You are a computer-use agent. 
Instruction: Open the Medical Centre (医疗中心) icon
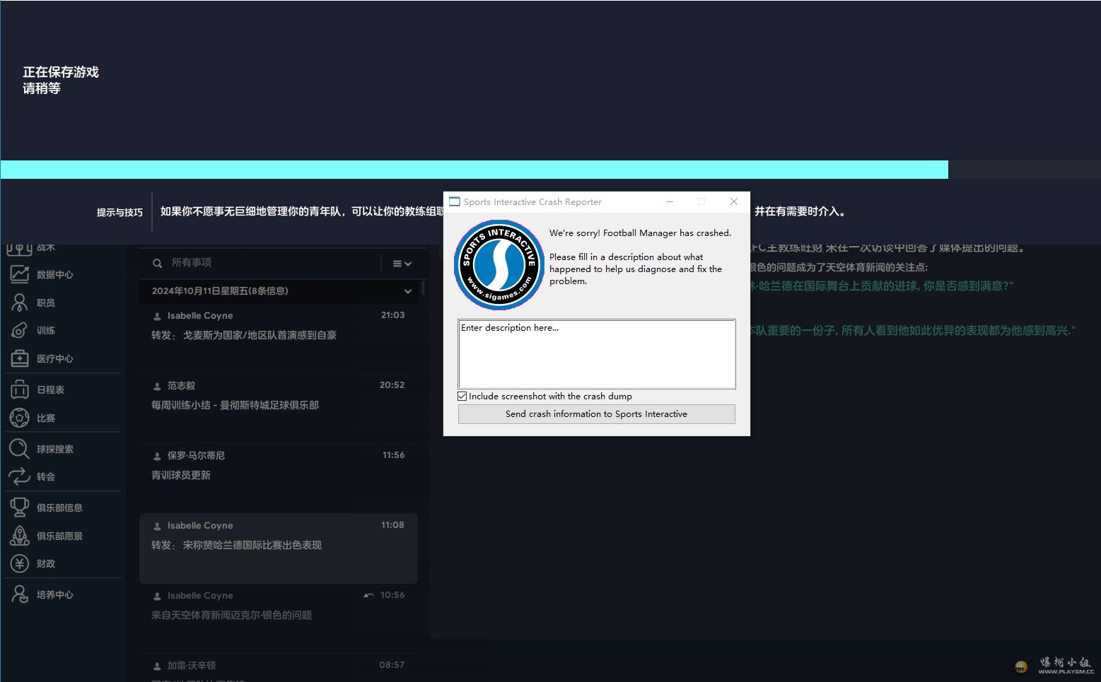(x=20, y=358)
